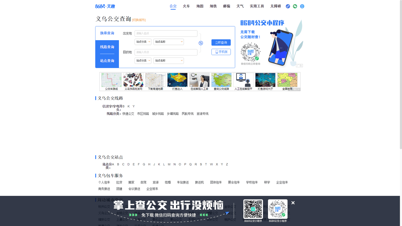Open the 商务接送 service link
This screenshot has height=226, width=402.
(104, 189)
